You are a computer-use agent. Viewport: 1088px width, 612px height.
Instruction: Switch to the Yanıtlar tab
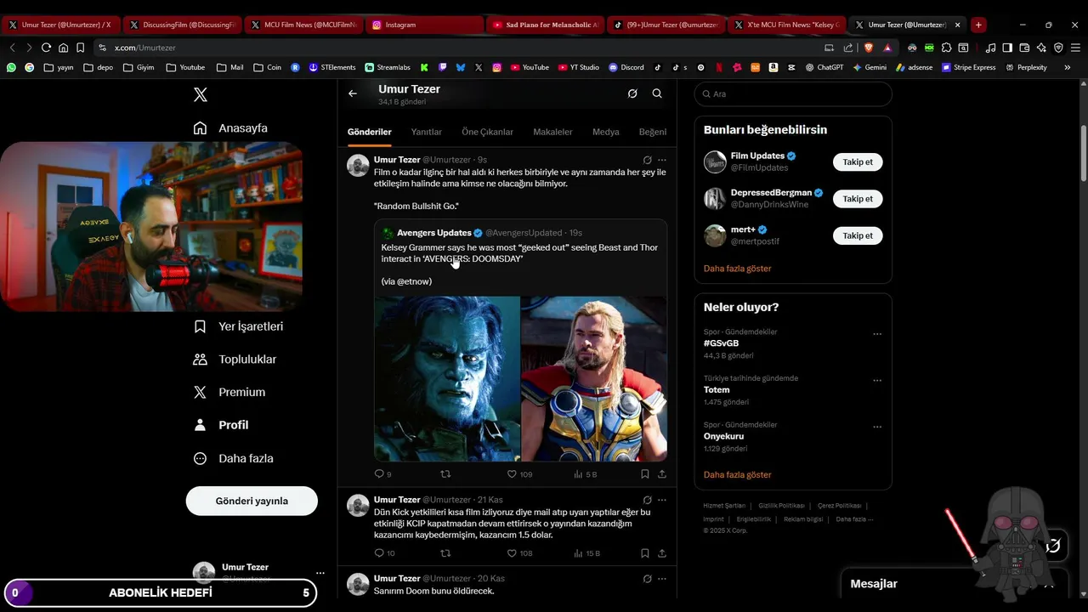[x=427, y=132]
